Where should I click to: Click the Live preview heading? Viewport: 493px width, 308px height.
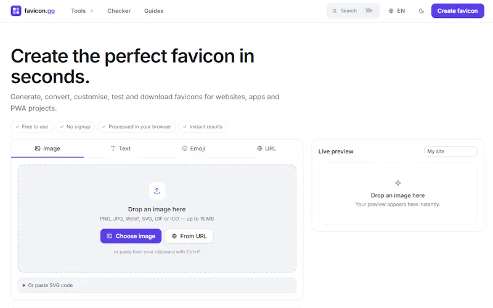click(x=336, y=152)
